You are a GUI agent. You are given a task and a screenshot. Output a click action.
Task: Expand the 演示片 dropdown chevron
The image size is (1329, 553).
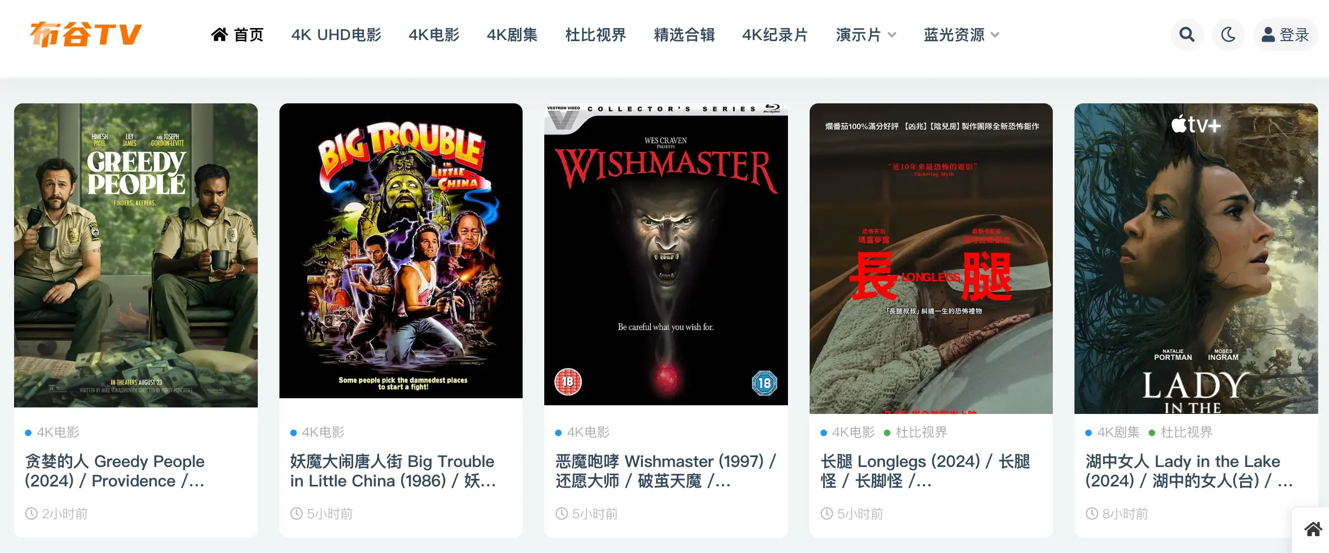click(892, 35)
